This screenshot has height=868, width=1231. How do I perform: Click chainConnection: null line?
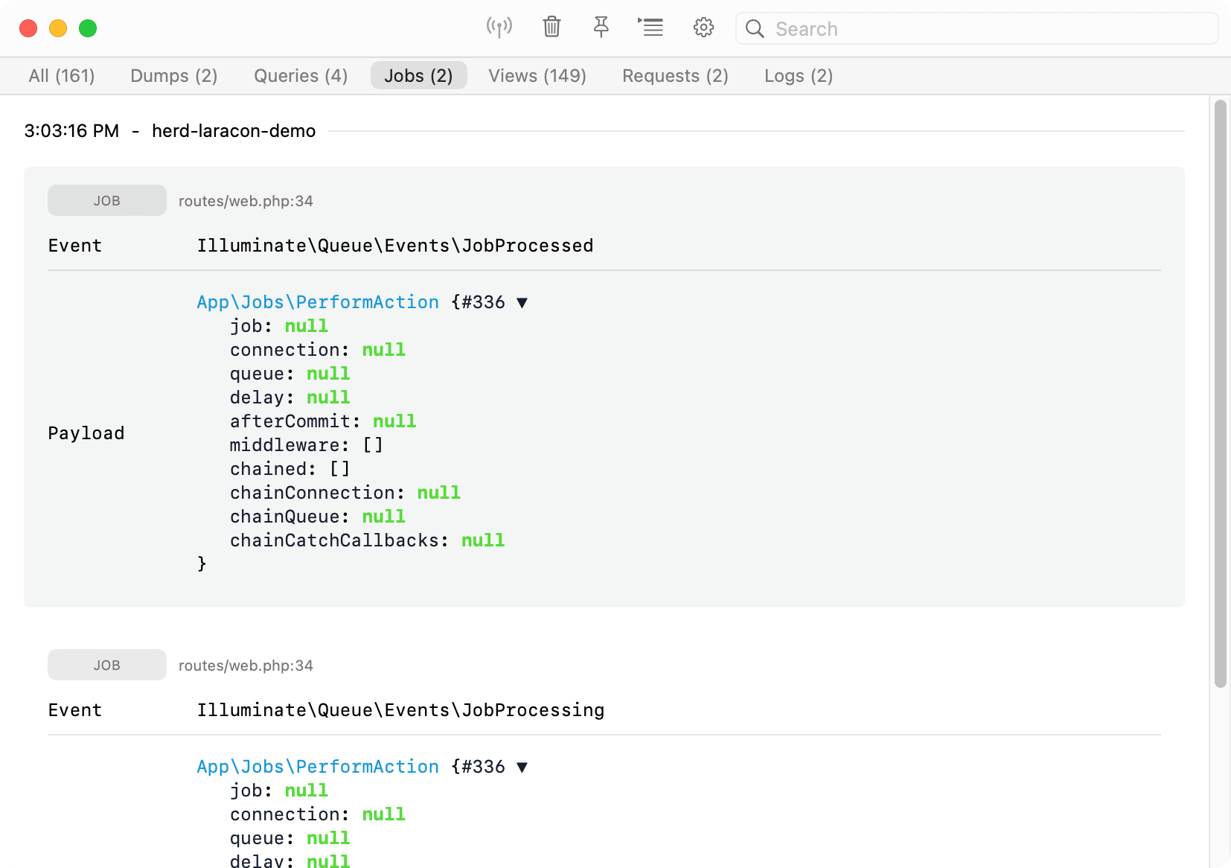pos(345,493)
